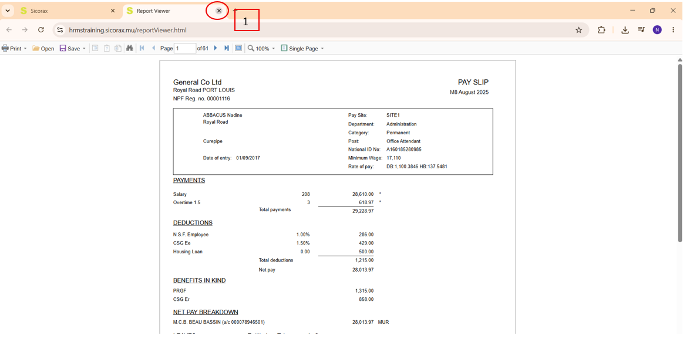Expand the Single Page view dropdown arrow

322,48
